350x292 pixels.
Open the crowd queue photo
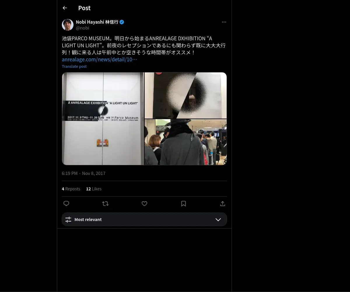185,142
